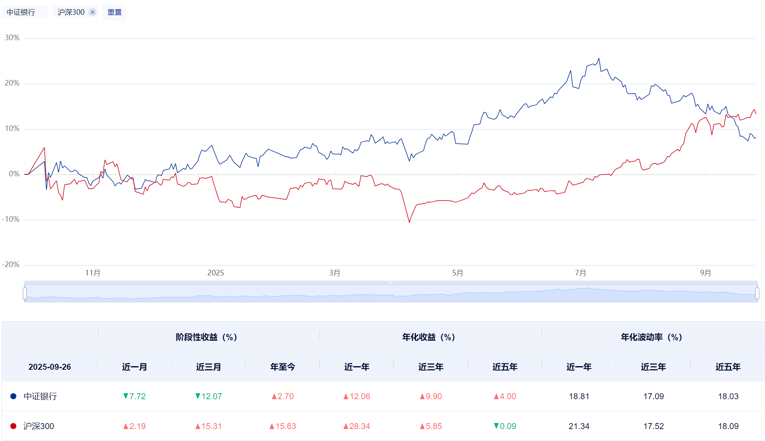Screen dimensions: 765x441
Task: Remove the 沪深300 comparison tag
Action: tap(92, 12)
